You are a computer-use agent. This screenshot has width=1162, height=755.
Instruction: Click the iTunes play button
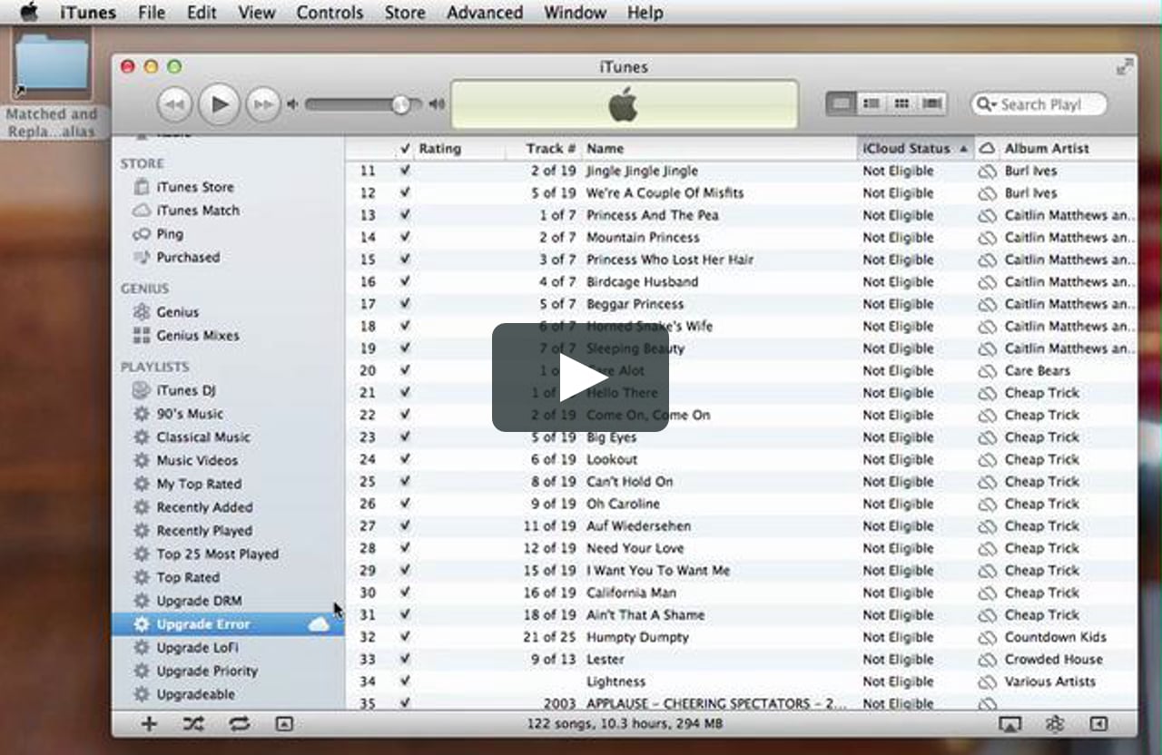click(x=219, y=104)
